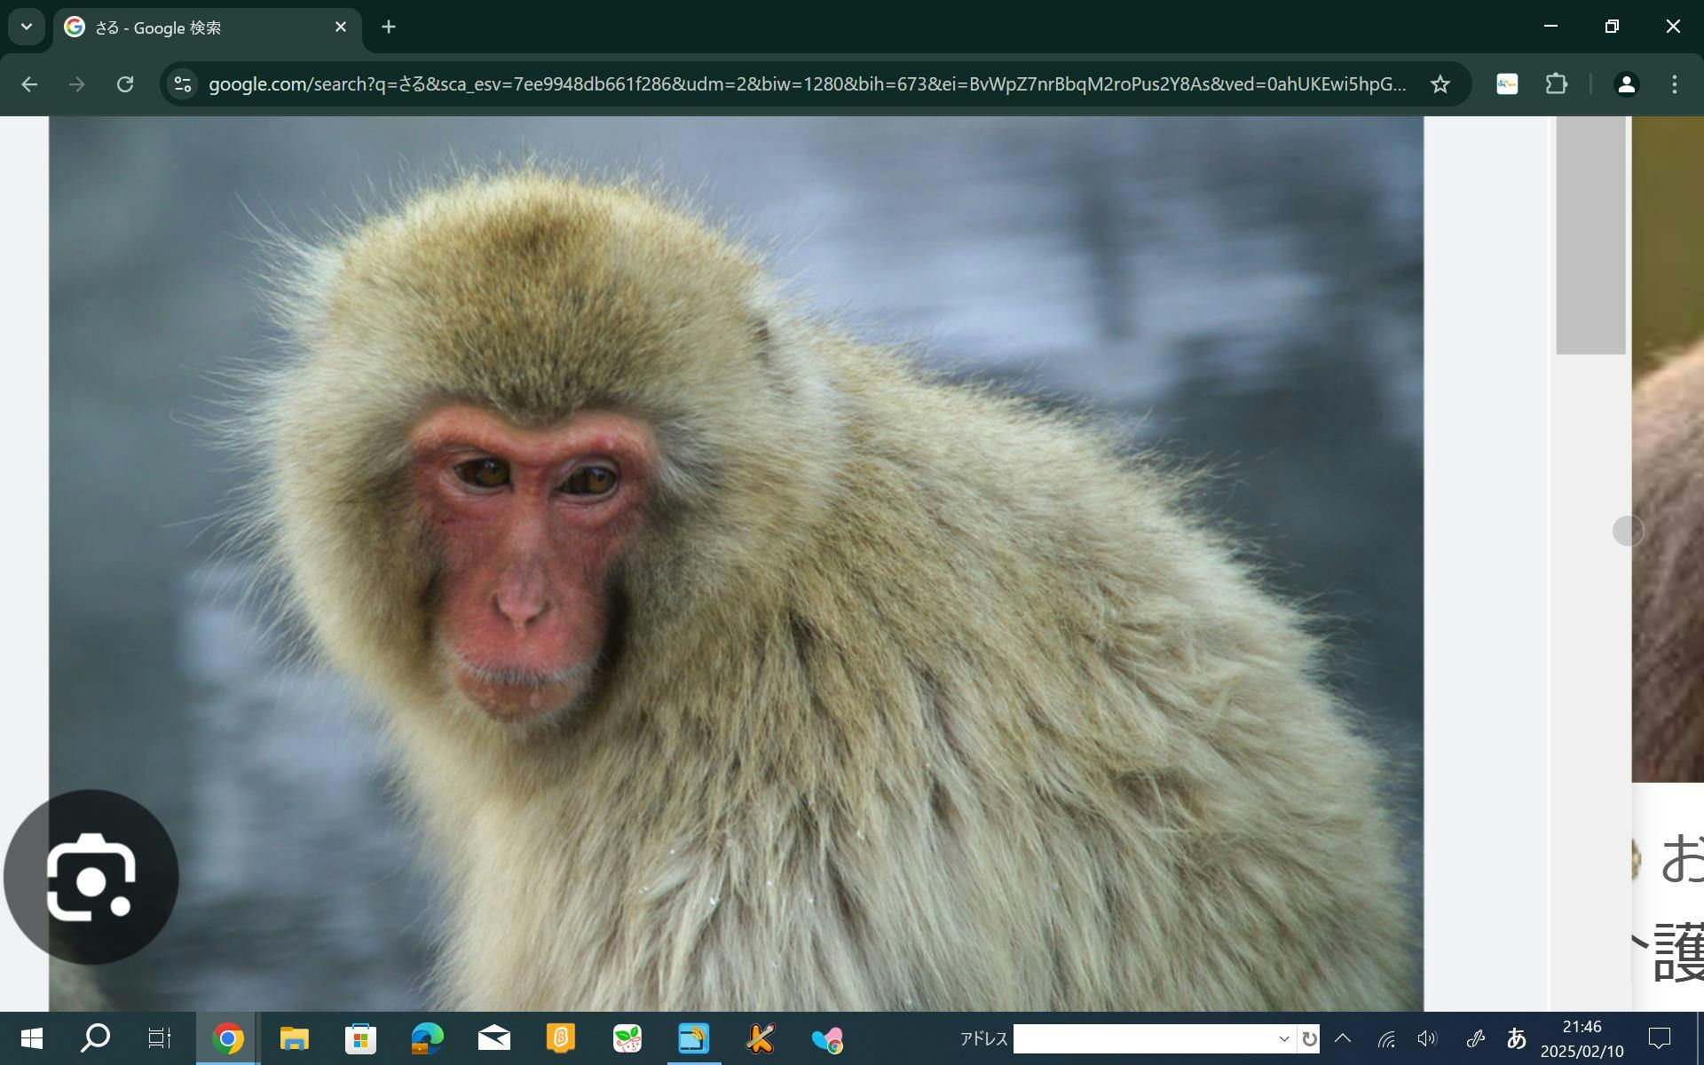This screenshot has width=1704, height=1065.
Task: Expand the tab search dropdown arrow
Action: pos(27,27)
